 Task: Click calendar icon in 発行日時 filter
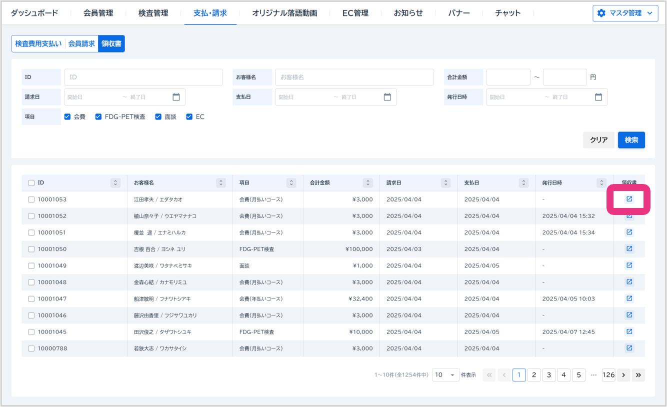point(598,97)
